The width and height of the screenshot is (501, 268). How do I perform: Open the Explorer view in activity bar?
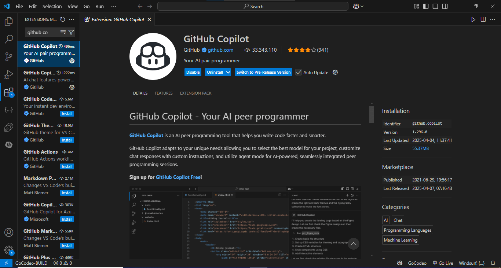click(9, 22)
